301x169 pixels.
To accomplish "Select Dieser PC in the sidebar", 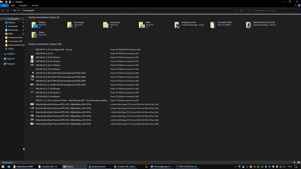I will click(11, 59).
